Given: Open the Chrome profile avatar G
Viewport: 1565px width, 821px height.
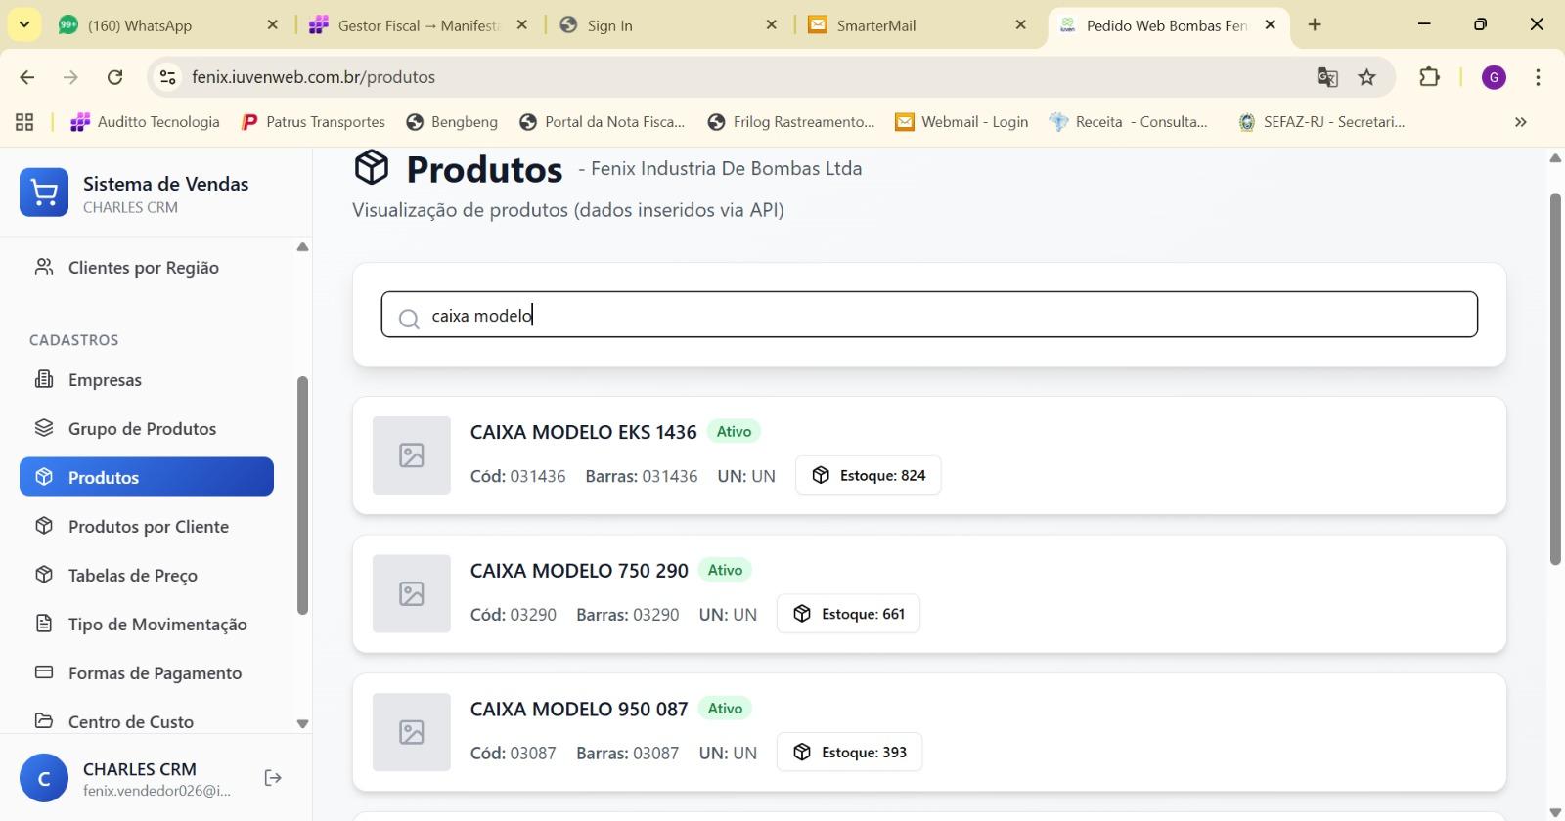Looking at the screenshot, I should 1494,77.
